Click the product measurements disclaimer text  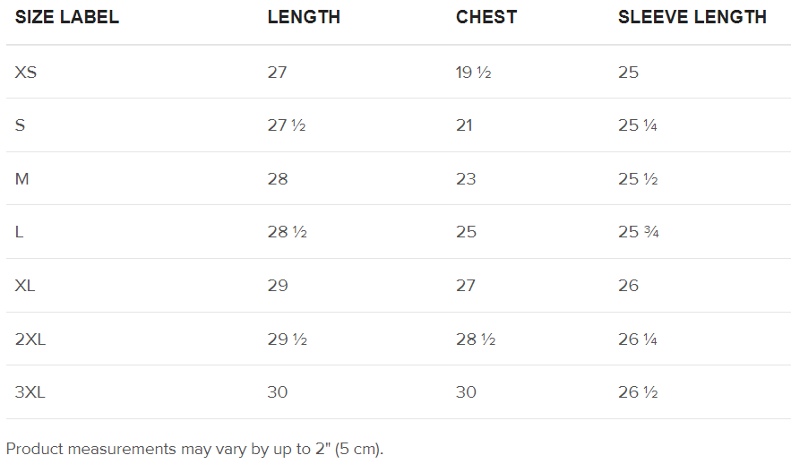click(194, 449)
